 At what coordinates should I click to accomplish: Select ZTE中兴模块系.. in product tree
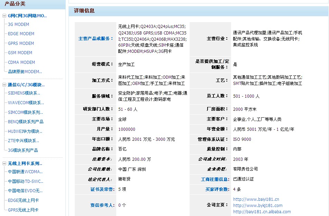24,141
